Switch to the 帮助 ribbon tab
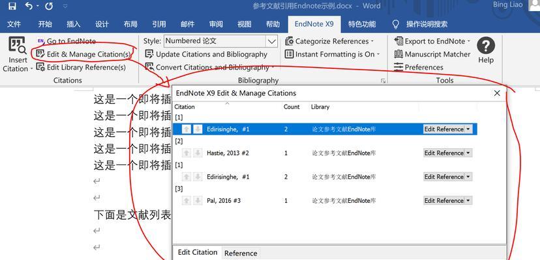 click(x=273, y=24)
